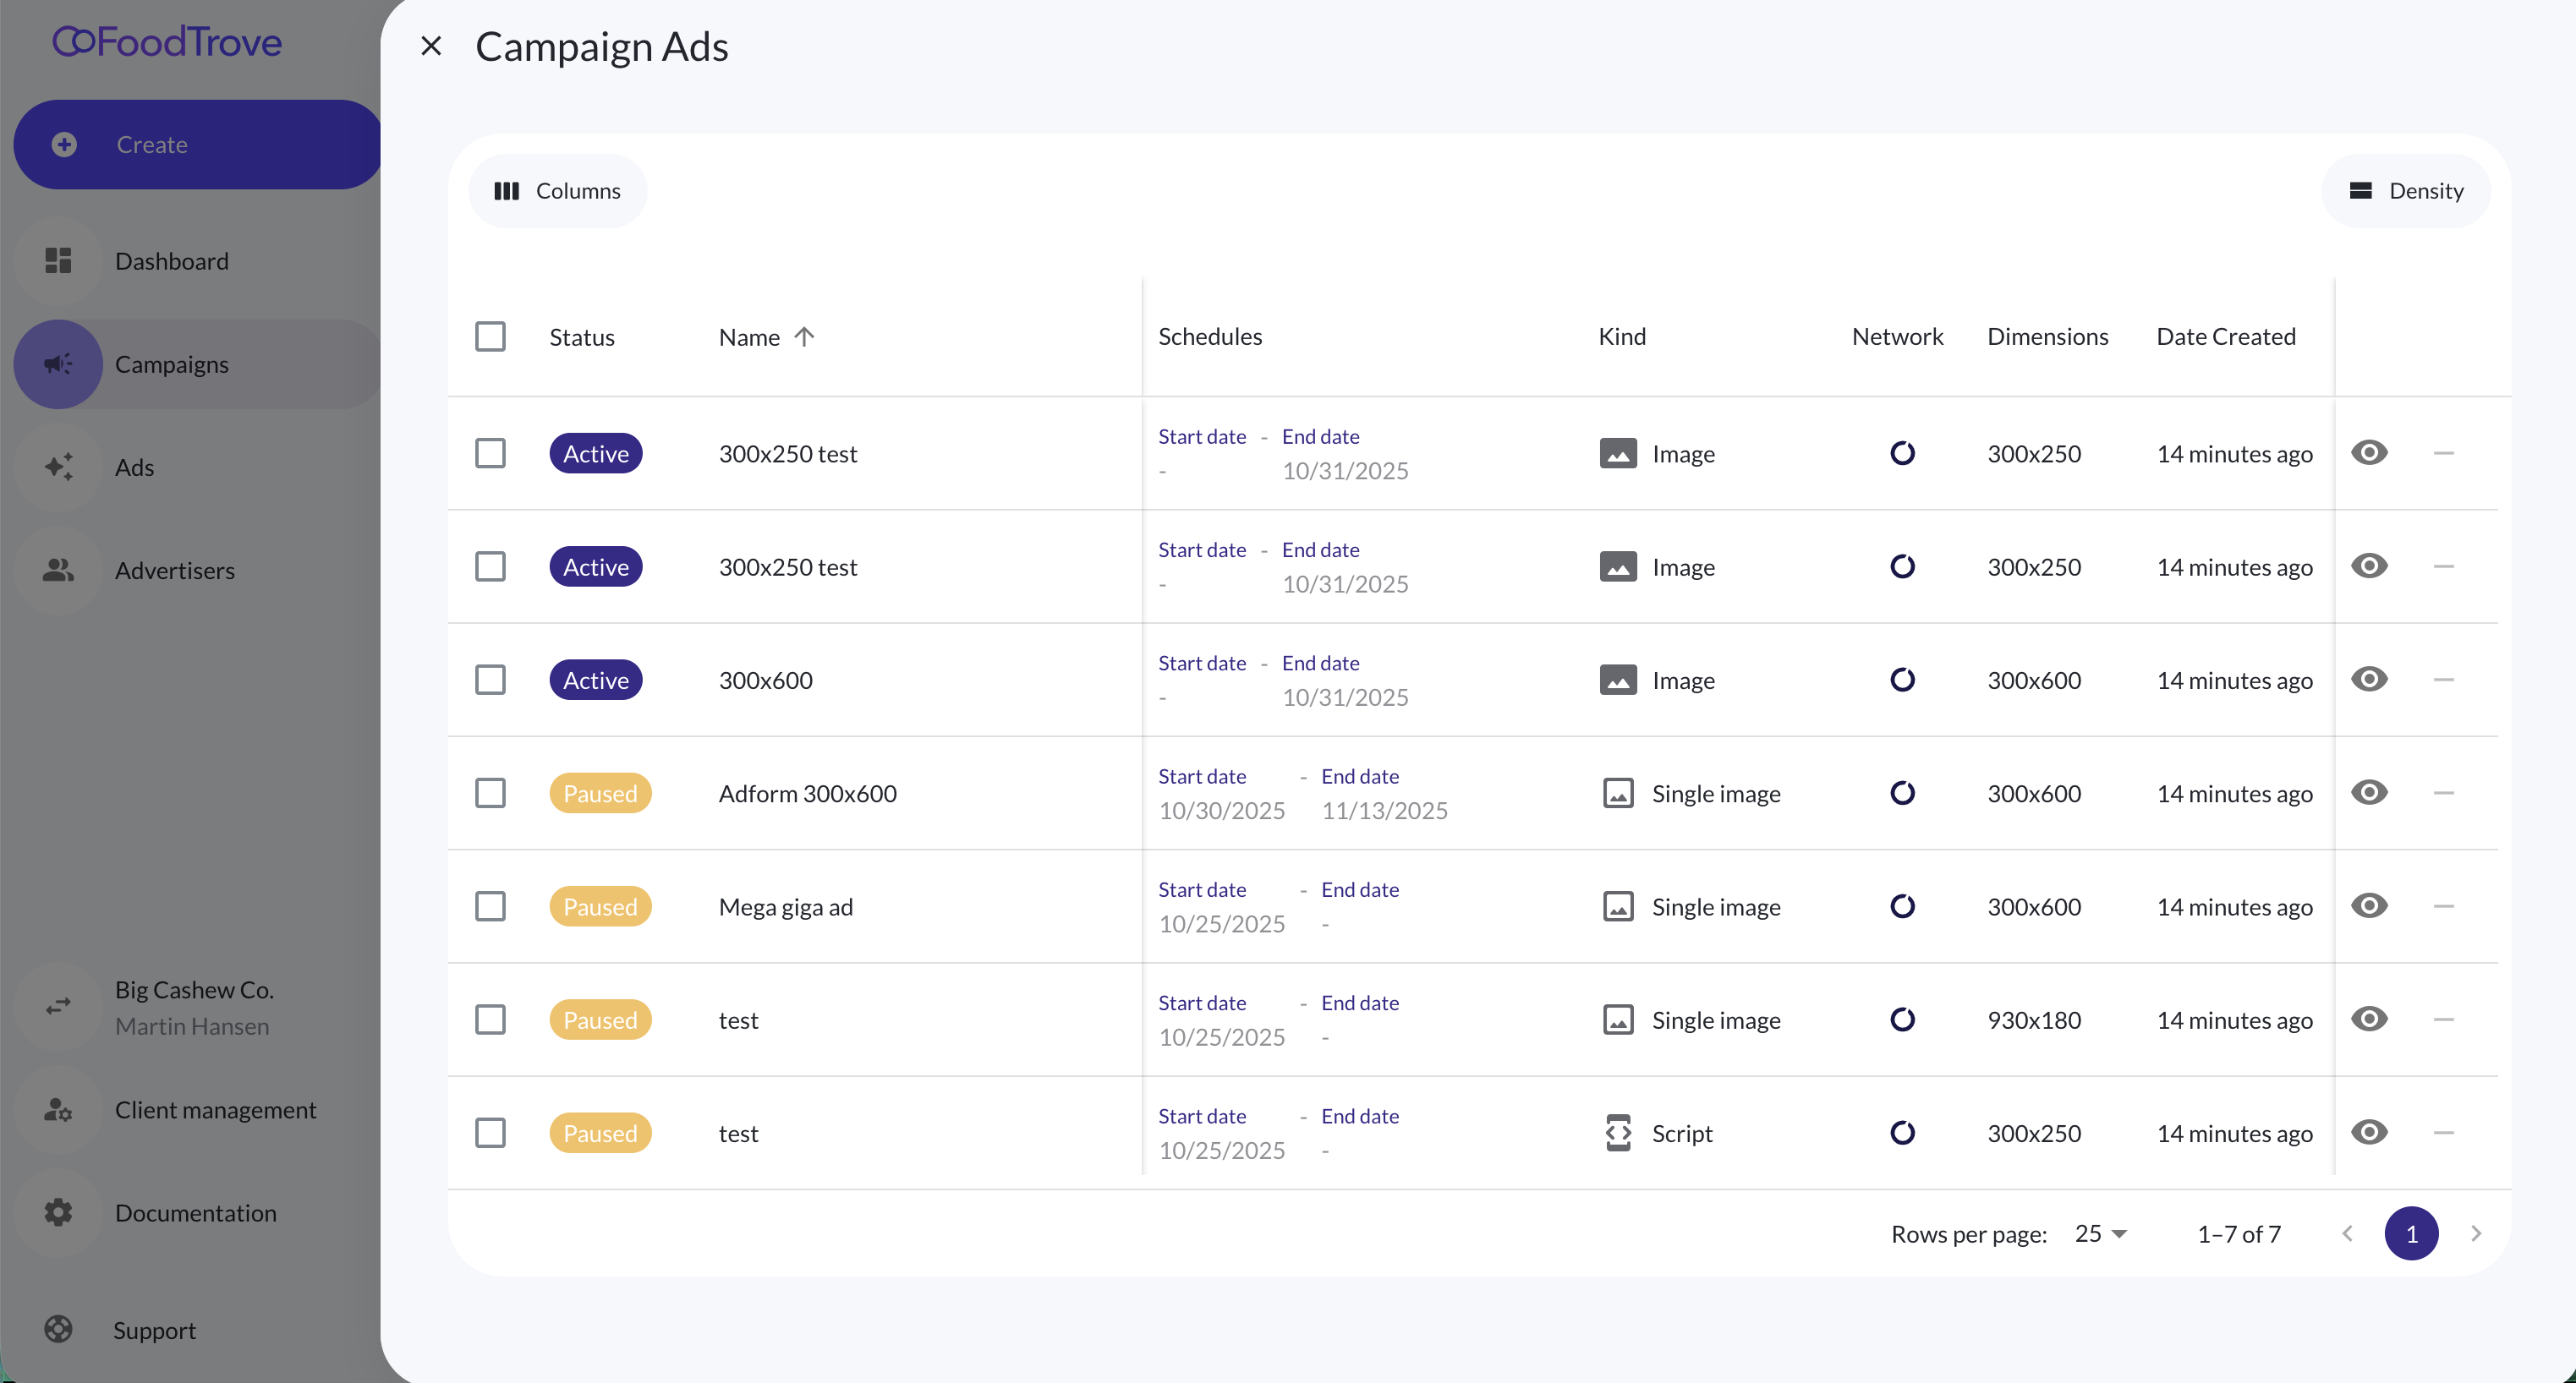Click the Script kind icon in last row
This screenshot has width=2576, height=1383.
[x=1618, y=1133]
